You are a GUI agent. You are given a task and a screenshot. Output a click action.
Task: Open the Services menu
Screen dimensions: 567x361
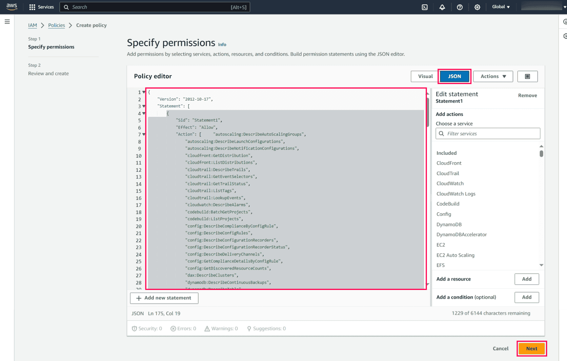[41, 7]
